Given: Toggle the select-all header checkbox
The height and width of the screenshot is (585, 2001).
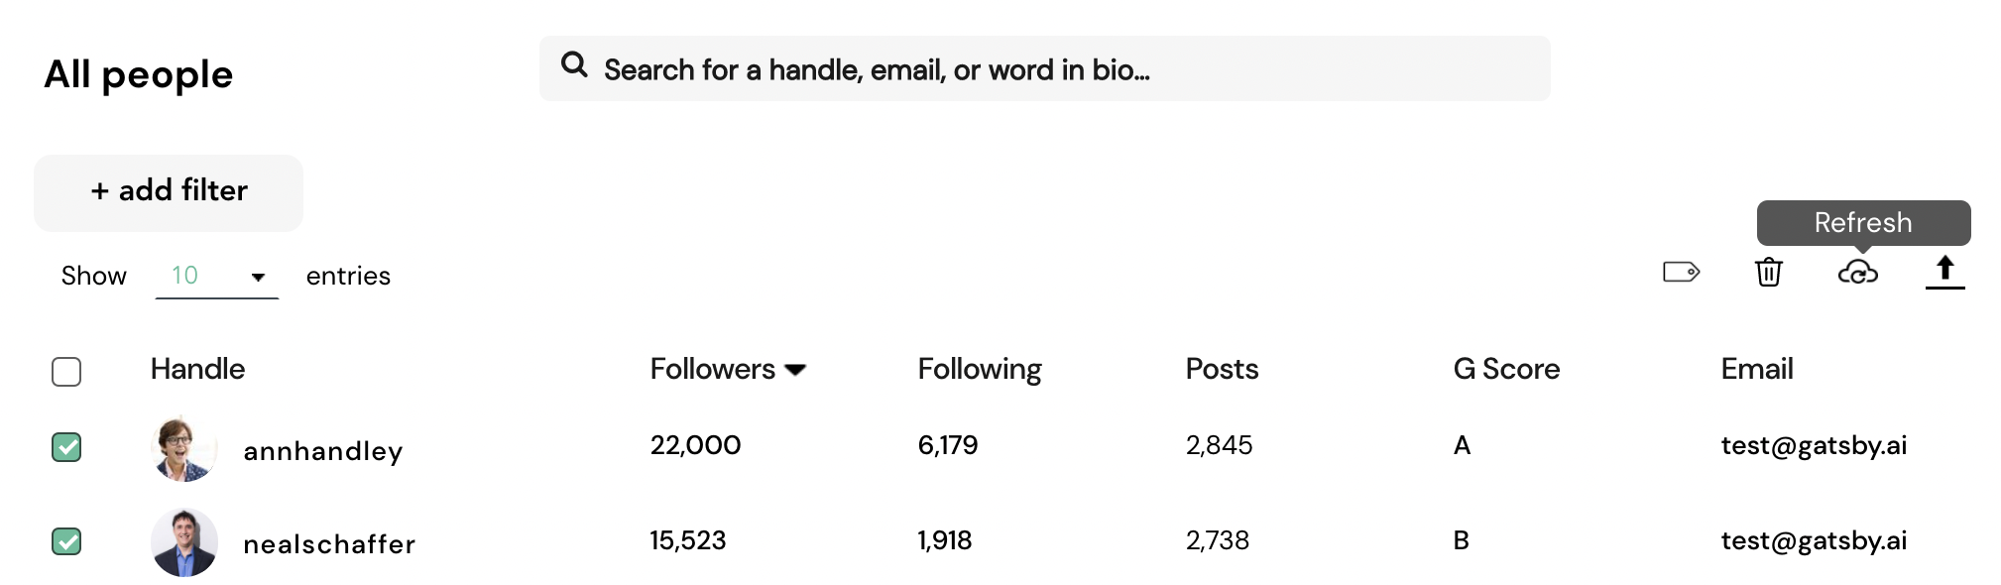Looking at the screenshot, I should point(66,372).
